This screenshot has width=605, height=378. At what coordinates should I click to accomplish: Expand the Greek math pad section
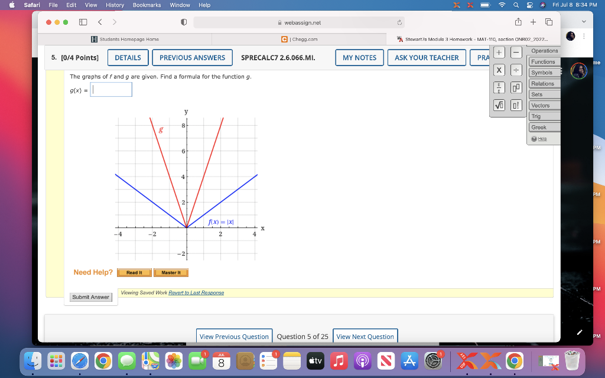pos(544,128)
